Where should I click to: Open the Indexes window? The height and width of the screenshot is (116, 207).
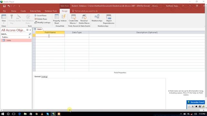(64, 18)
